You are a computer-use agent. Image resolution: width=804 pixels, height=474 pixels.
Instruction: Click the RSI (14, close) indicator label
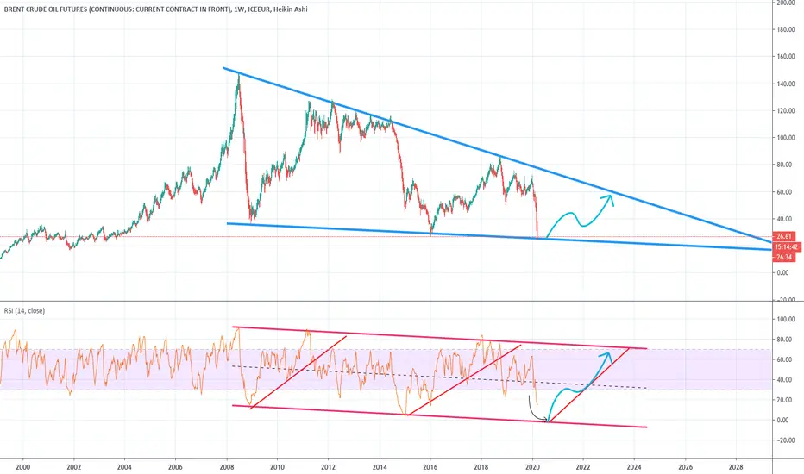(24, 310)
